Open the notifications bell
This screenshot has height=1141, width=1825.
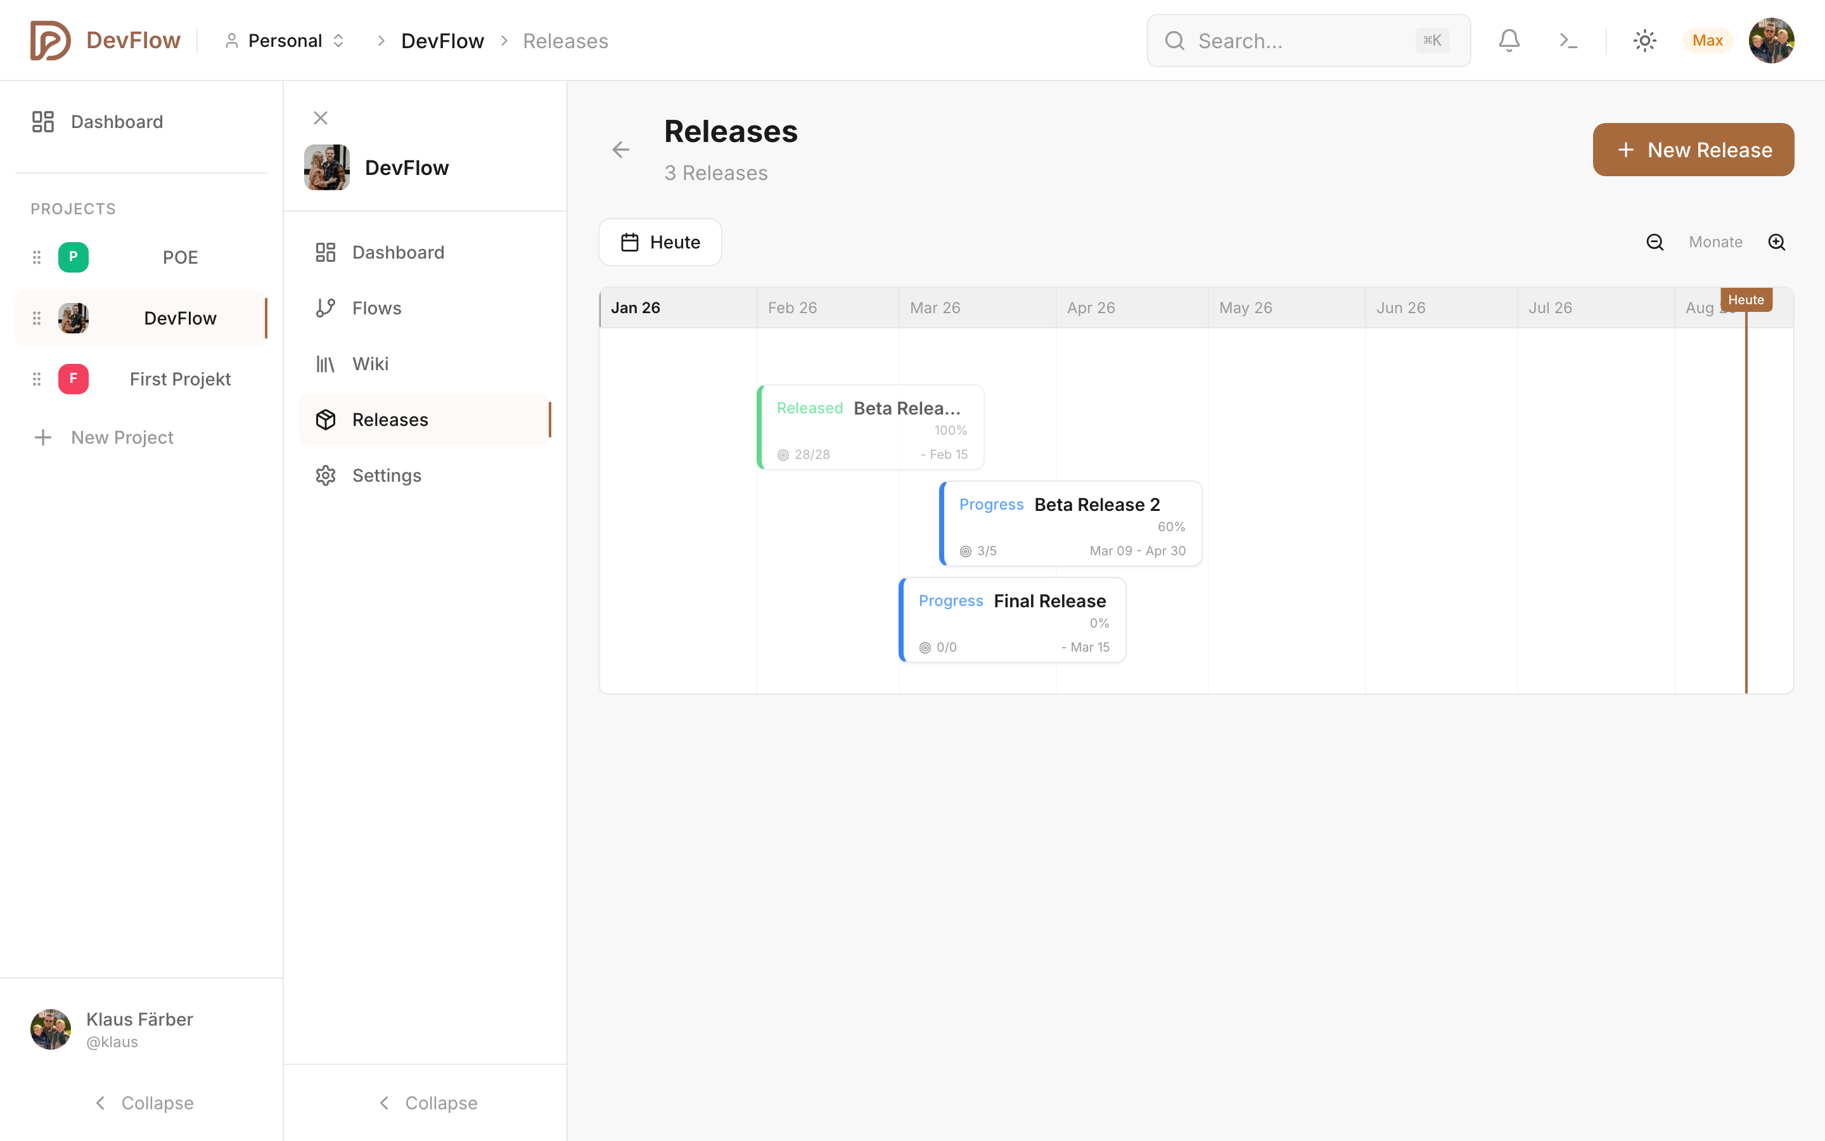[x=1509, y=40]
